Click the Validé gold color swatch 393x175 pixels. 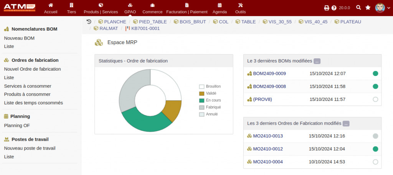point(201,94)
